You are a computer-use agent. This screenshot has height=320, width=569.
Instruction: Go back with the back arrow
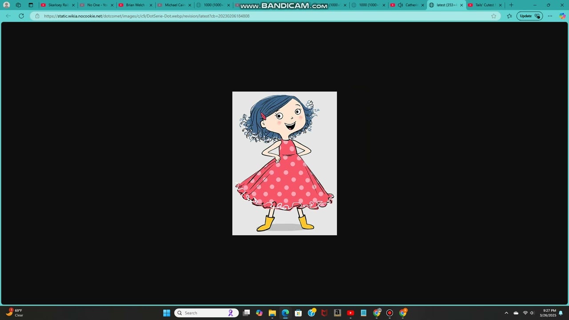tap(8, 16)
